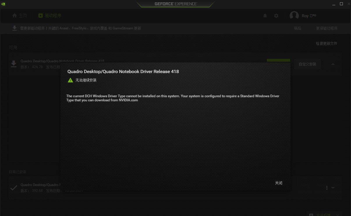Click 检查更新文件 to check for updates
This screenshot has height=216, width=351.
[327, 43]
